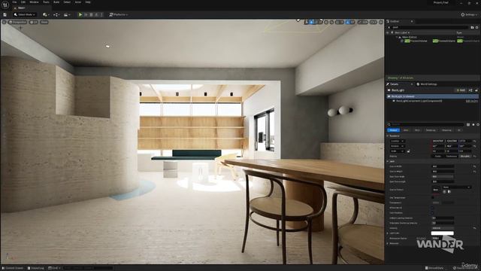
Task: Toggle scale snapping in viewport toolbar
Action: [361, 22]
